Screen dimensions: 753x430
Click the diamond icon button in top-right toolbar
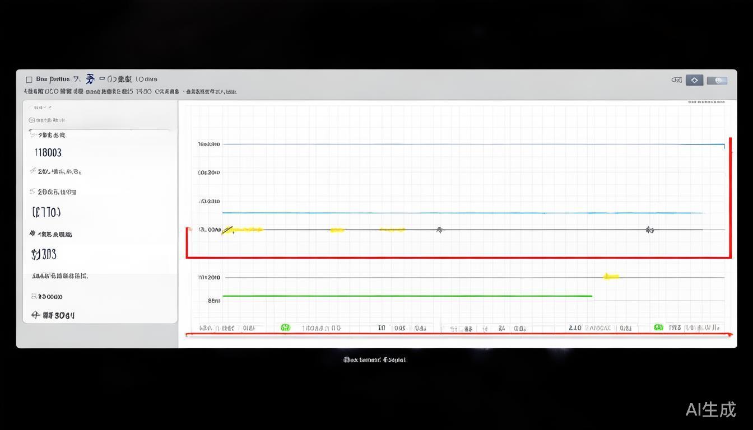point(694,80)
